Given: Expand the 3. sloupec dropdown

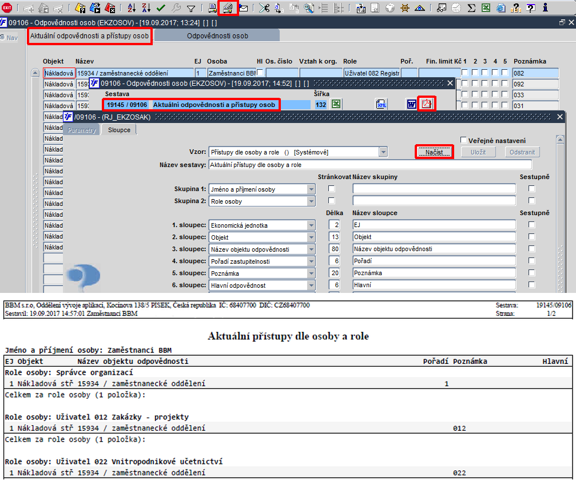Looking at the screenshot, I should pos(311,249).
